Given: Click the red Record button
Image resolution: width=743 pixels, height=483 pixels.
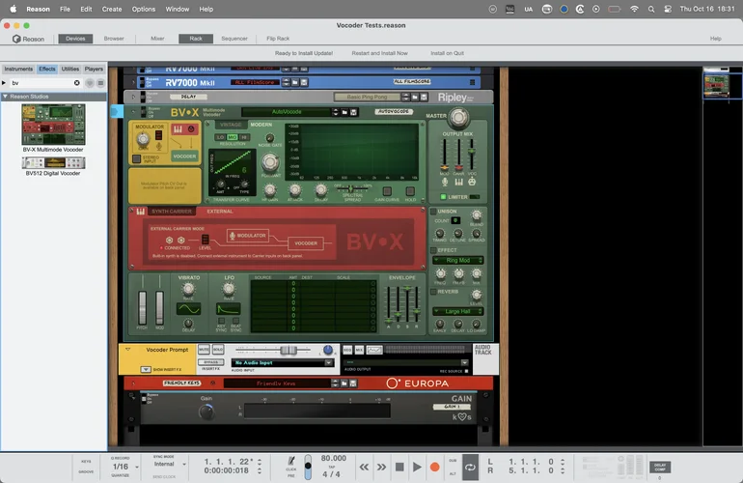Looking at the screenshot, I should point(434,467).
